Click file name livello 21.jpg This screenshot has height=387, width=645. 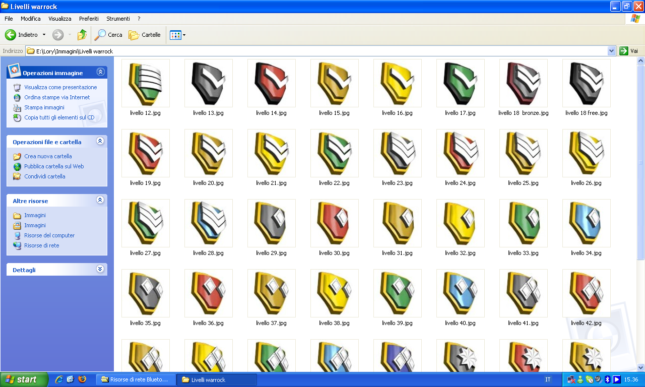[271, 183]
